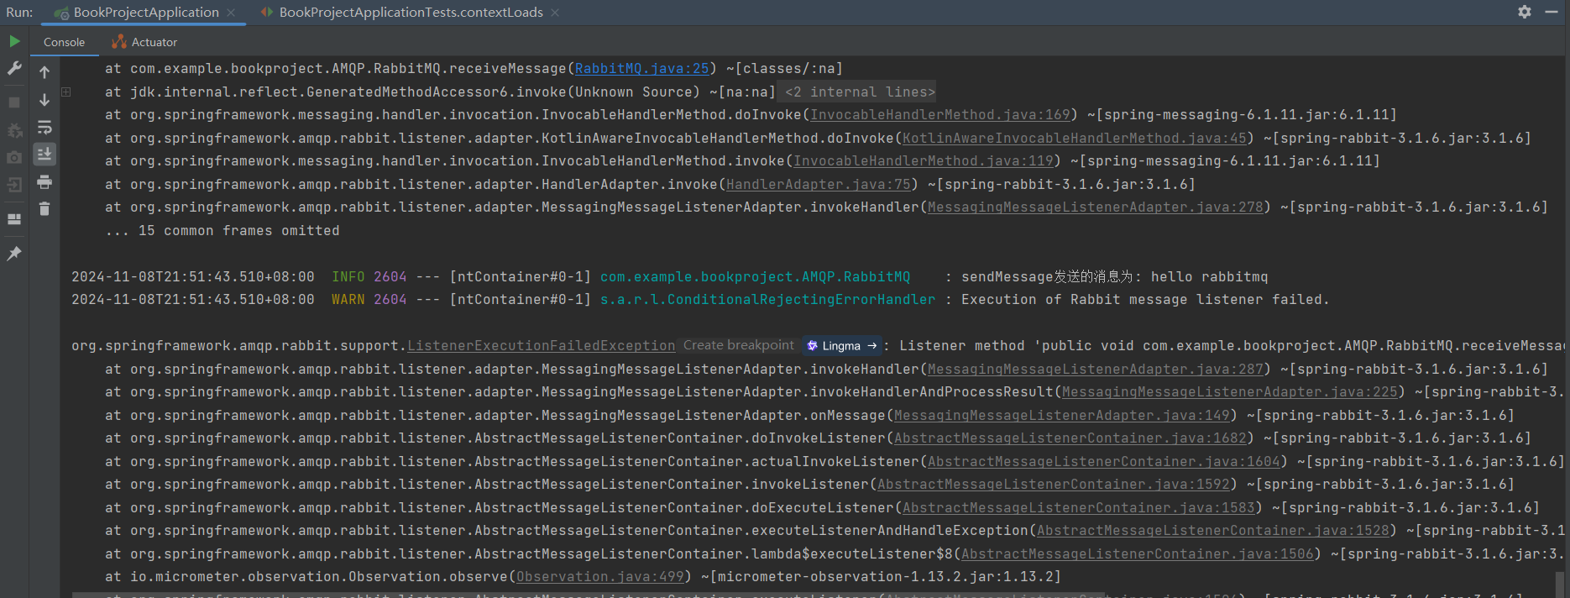Restore the layout using the layout icon
Image resolution: width=1570 pixels, height=598 pixels.
click(14, 219)
